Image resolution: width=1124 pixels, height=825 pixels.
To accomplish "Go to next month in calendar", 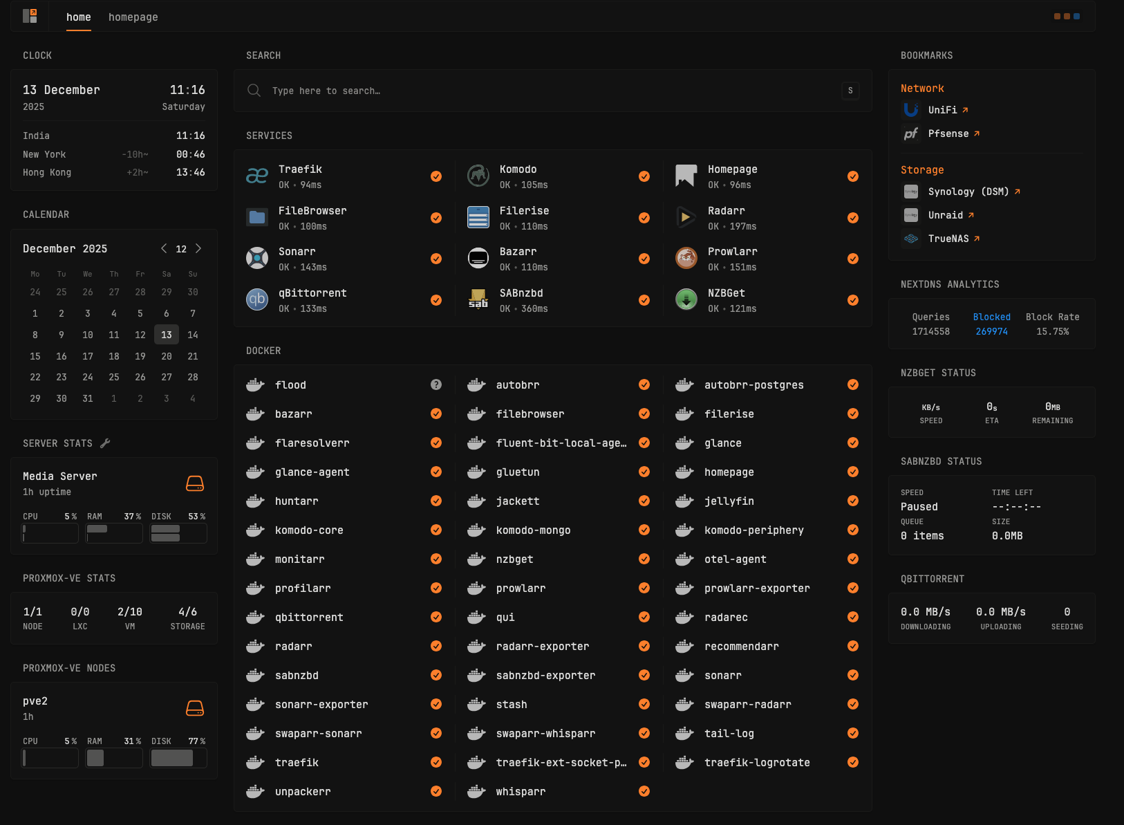I will pos(198,248).
